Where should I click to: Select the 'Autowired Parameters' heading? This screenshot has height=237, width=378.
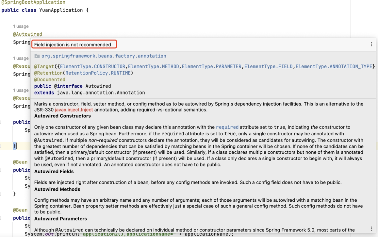tap(60, 219)
